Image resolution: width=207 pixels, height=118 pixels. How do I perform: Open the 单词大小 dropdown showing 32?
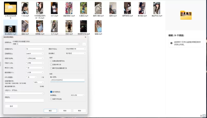35,68
